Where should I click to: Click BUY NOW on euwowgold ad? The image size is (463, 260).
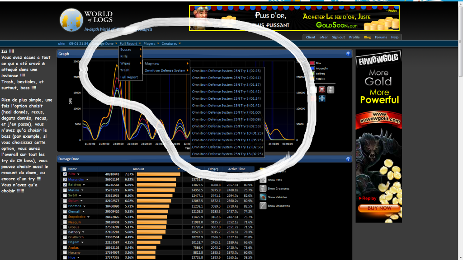click(x=379, y=208)
